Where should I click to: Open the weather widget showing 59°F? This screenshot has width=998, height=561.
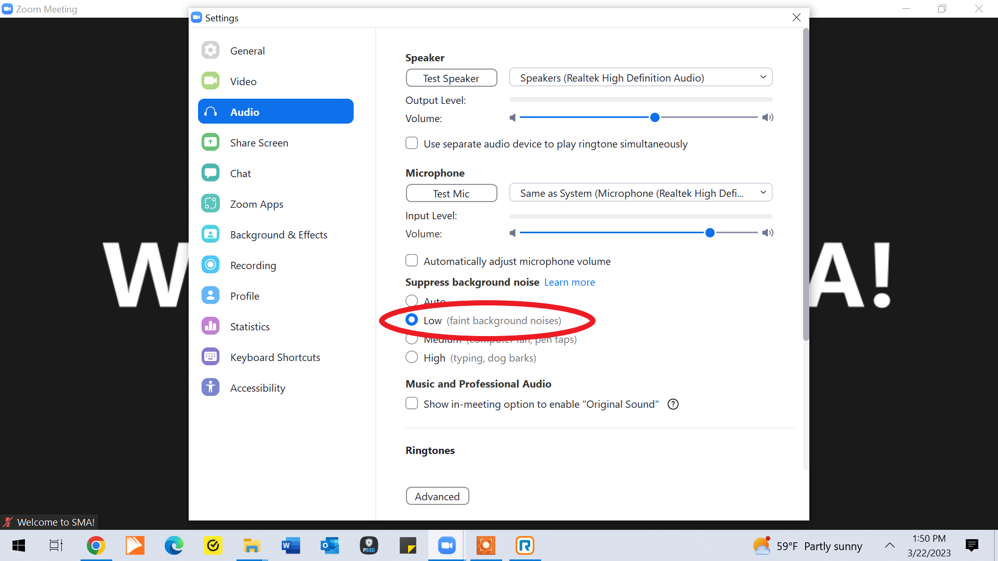(807, 545)
